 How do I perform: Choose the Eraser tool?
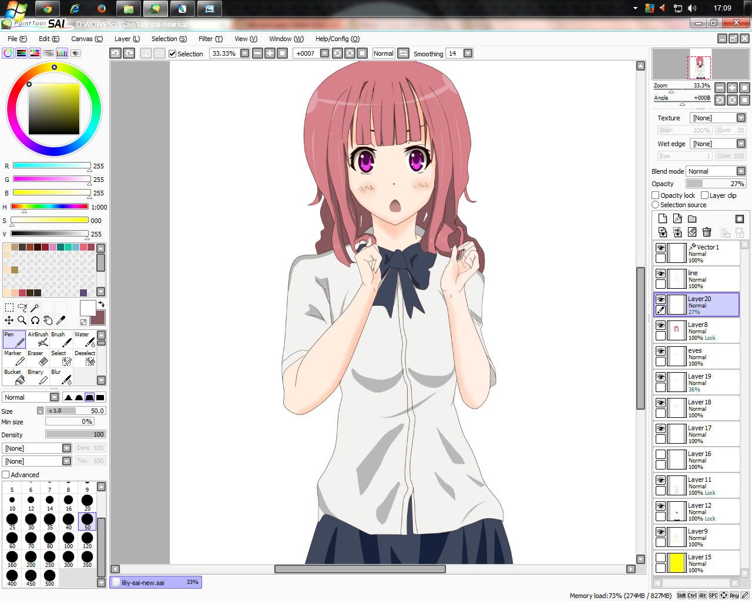pyautogui.click(x=38, y=358)
